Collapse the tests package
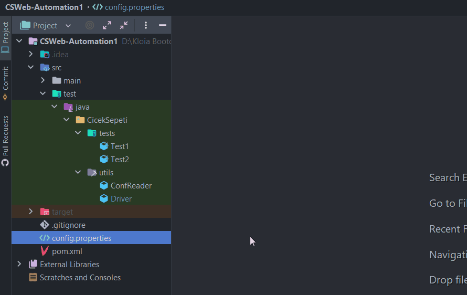The image size is (467, 295). [78, 133]
